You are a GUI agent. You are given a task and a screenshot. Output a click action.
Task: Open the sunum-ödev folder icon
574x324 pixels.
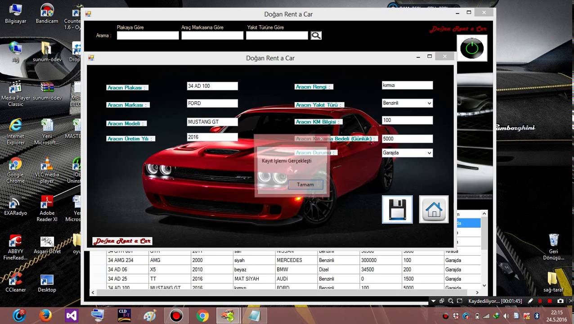(x=47, y=52)
